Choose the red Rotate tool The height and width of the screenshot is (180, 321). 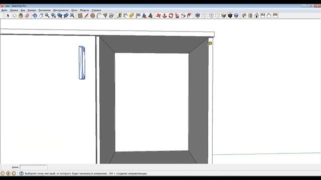click(x=171, y=15)
